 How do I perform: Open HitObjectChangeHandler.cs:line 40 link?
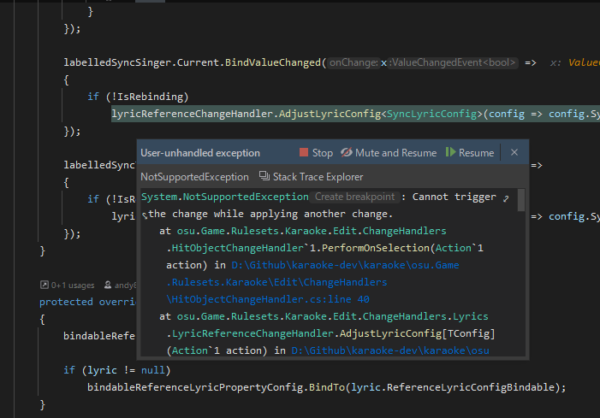point(268,299)
